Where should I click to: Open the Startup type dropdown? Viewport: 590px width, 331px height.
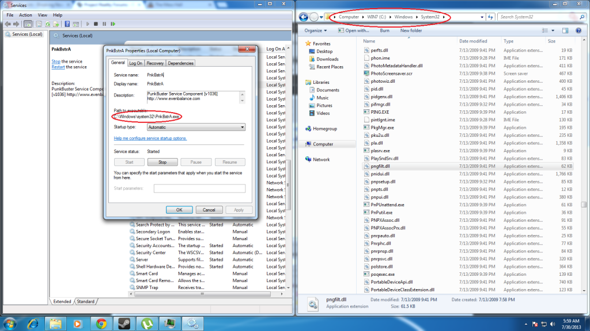(x=196, y=127)
